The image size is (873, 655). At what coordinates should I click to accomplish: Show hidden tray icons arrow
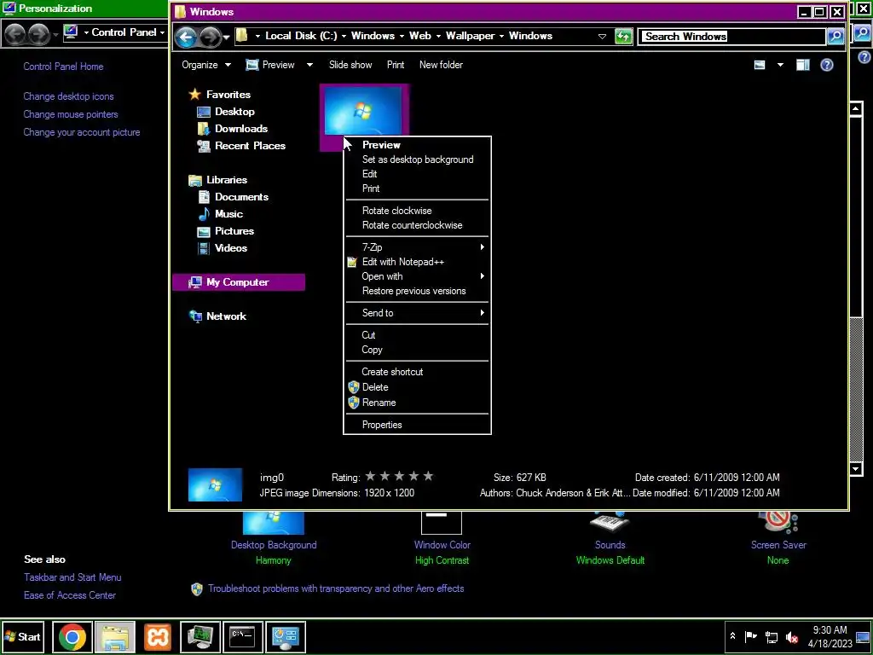[732, 636]
